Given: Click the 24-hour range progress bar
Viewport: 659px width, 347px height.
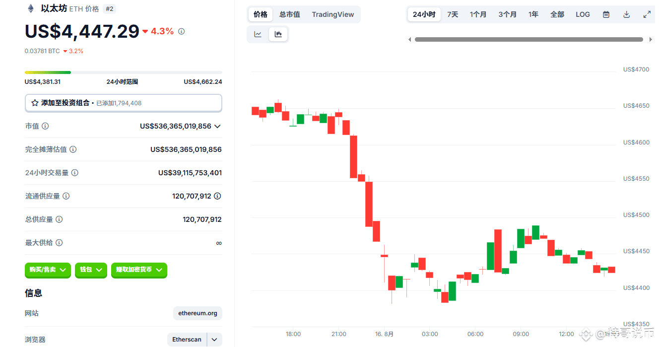Looking at the screenshot, I should pyautogui.click(x=124, y=72).
